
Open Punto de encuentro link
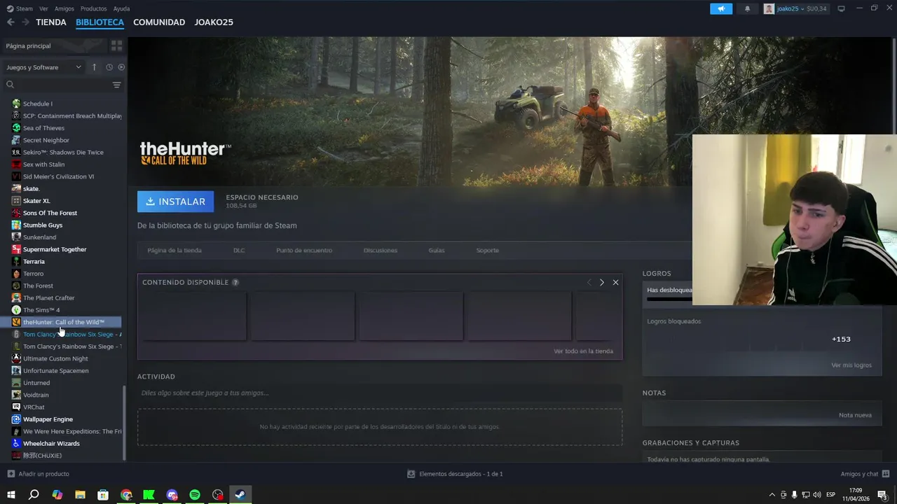point(304,250)
